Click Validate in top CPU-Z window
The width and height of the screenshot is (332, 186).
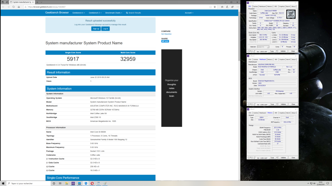click(283, 51)
